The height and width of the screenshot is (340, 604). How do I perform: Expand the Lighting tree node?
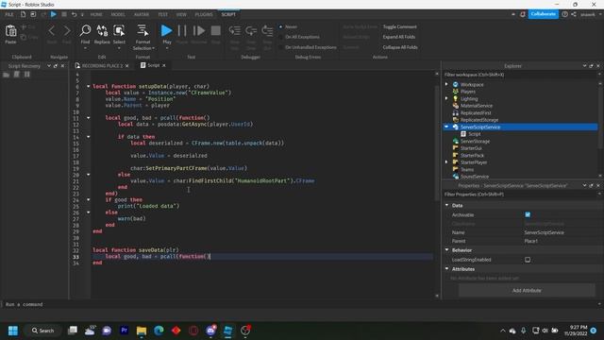click(446, 98)
